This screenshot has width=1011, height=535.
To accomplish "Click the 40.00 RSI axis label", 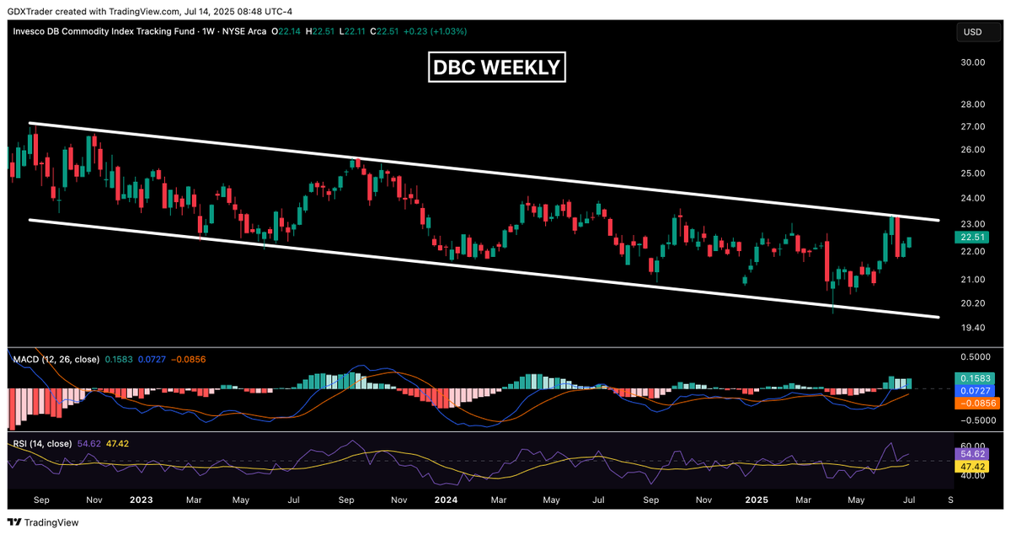I will coord(973,476).
